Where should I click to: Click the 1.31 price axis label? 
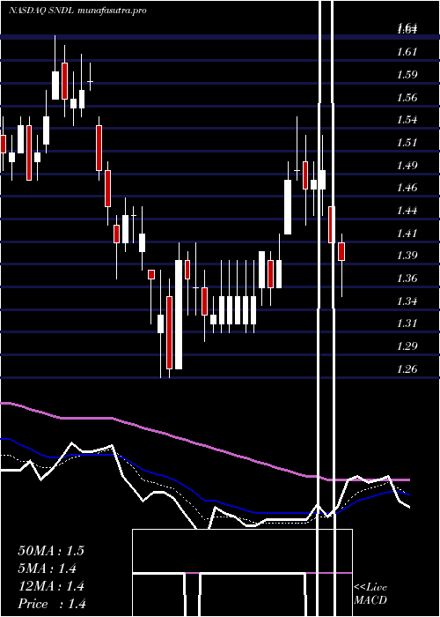point(407,323)
